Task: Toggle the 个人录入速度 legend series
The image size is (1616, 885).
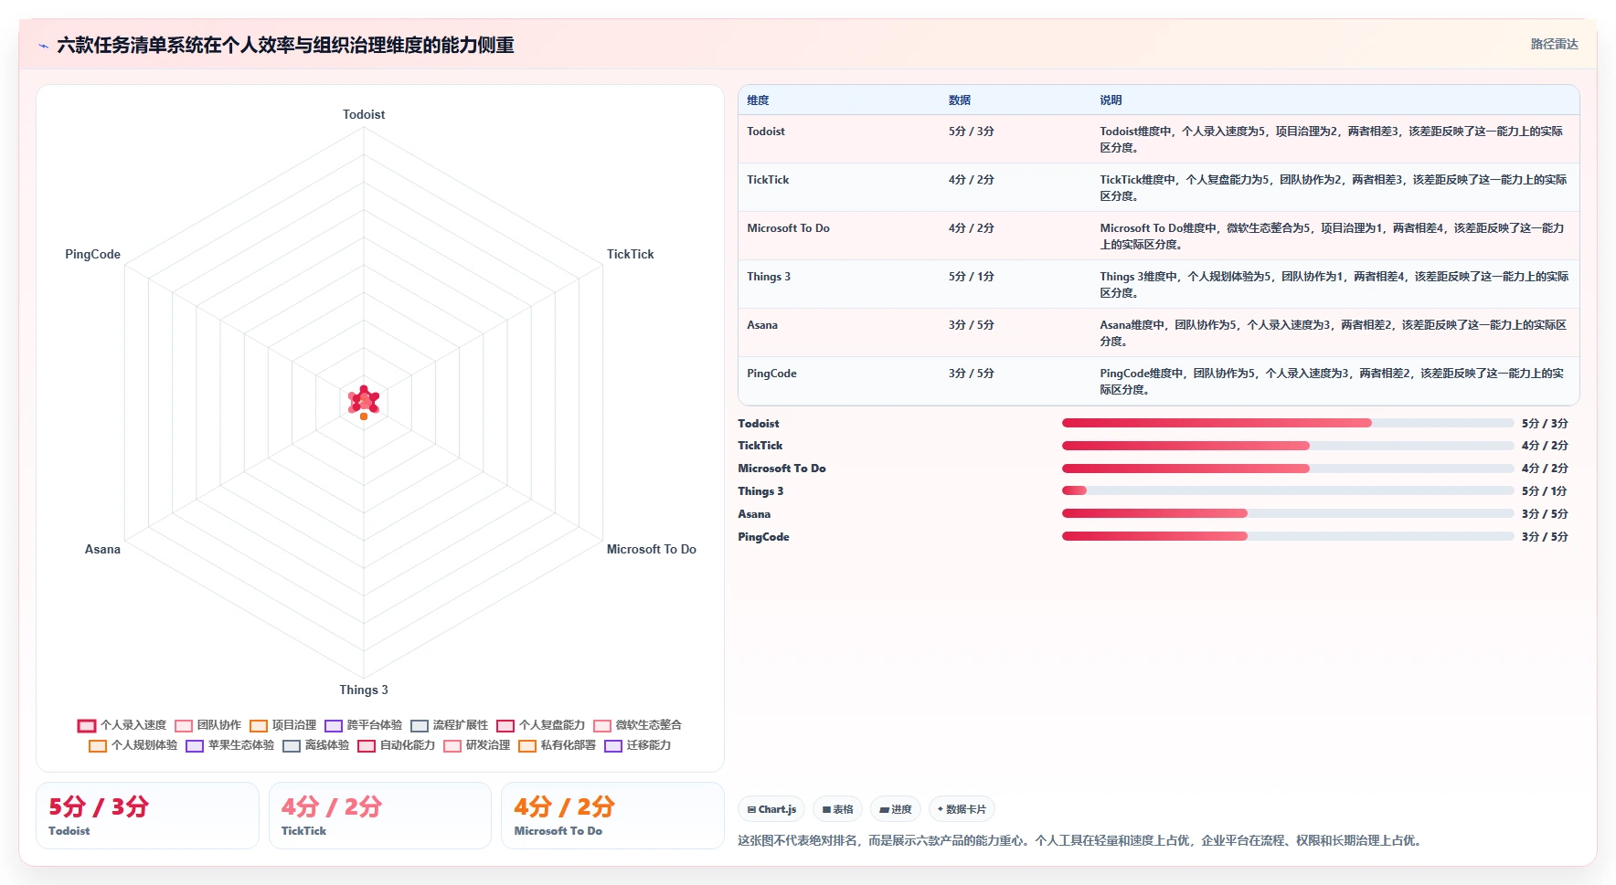Action: 122,725
